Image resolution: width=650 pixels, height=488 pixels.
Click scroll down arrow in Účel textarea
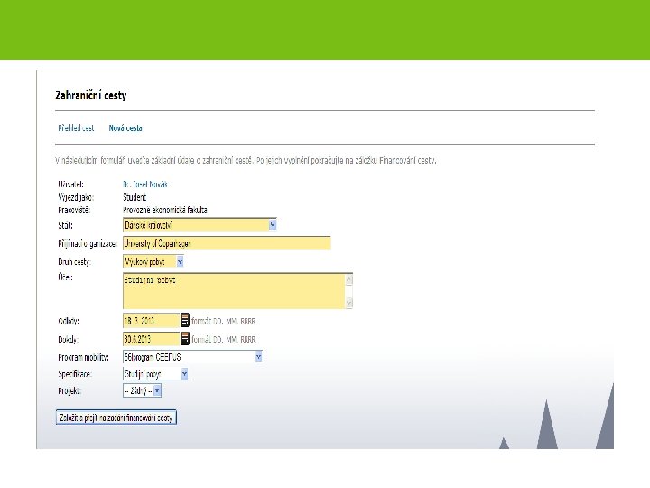click(x=349, y=303)
